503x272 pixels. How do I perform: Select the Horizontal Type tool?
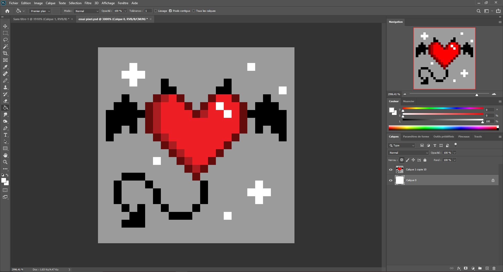pyautogui.click(x=5, y=135)
